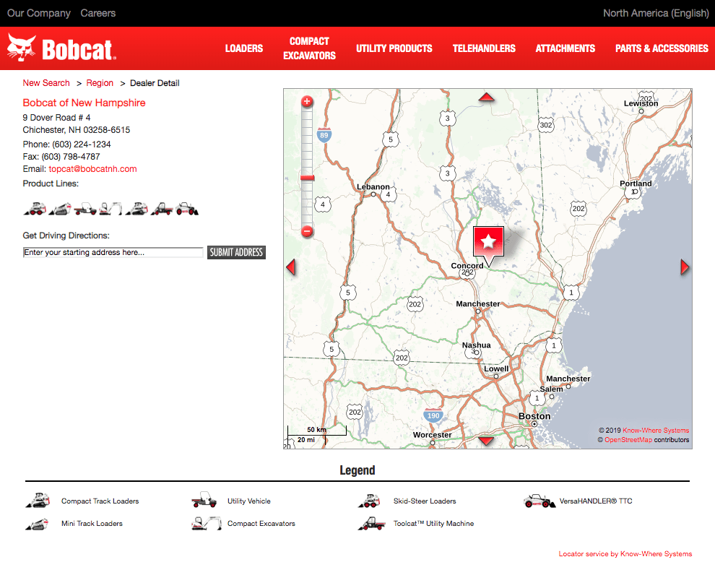715x570 pixels.
Task: Click the Concord label on the map
Action: click(467, 265)
